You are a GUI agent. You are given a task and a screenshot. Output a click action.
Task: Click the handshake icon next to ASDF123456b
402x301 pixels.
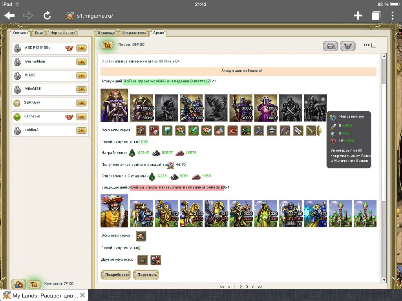coord(69,48)
